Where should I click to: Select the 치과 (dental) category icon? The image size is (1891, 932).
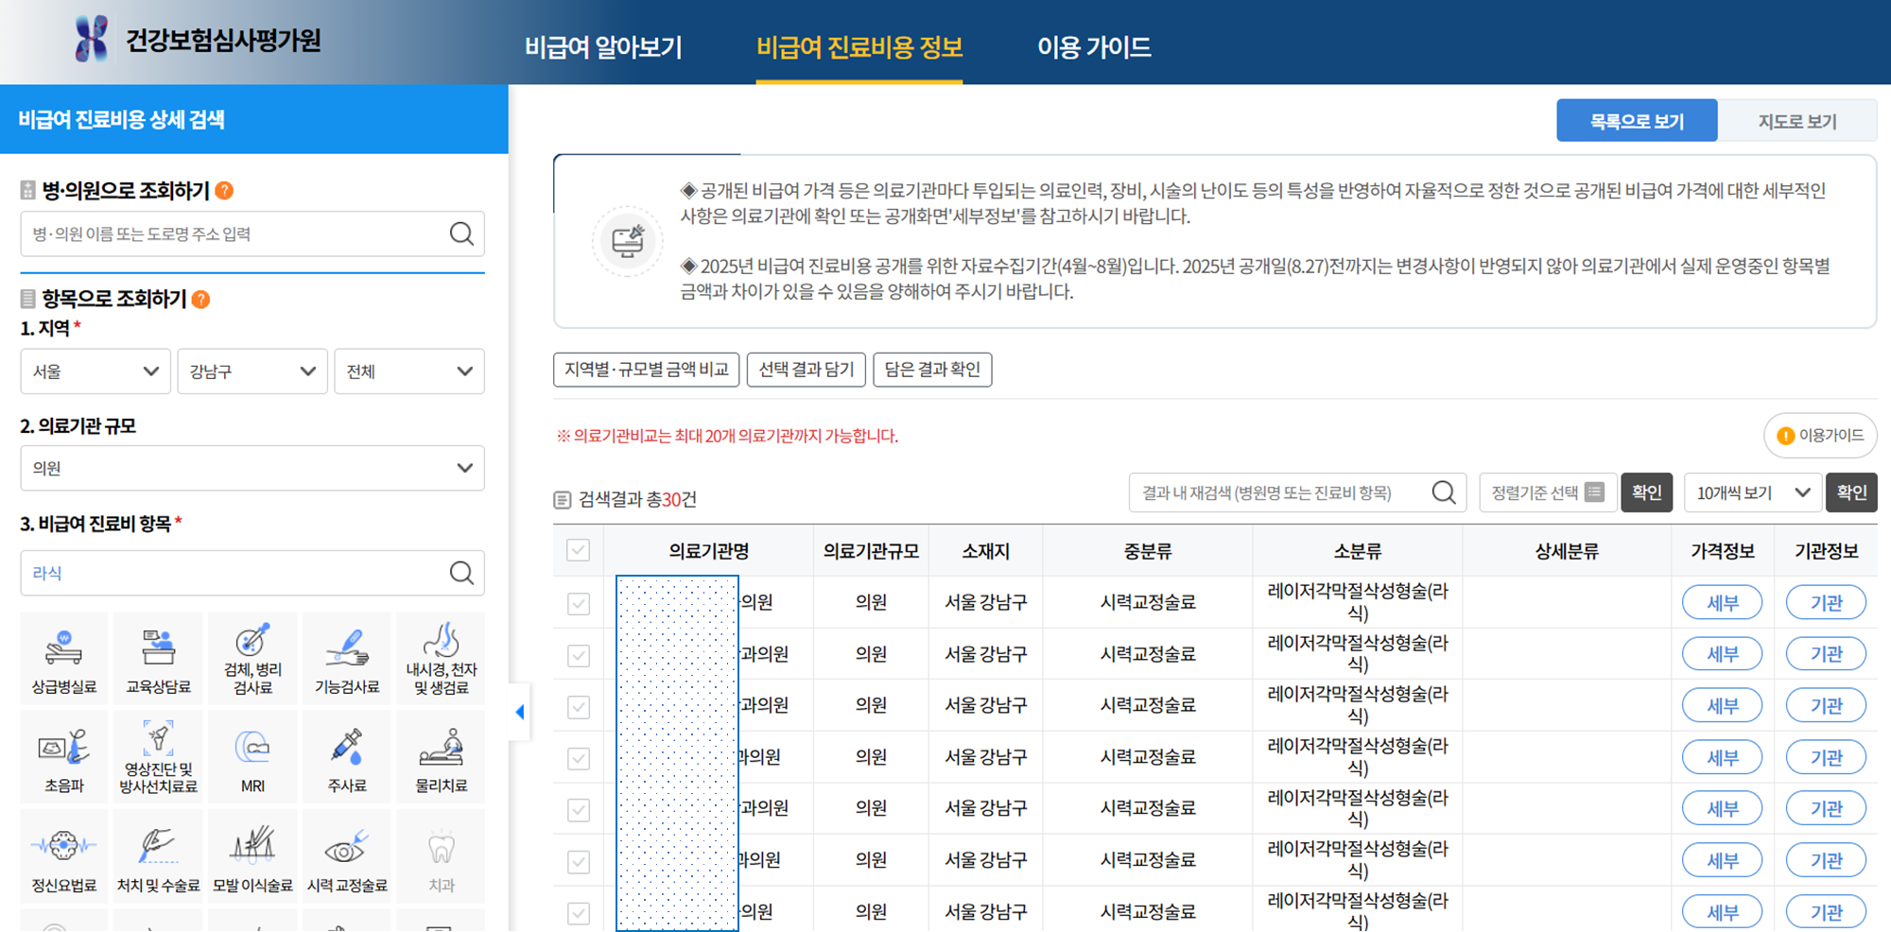440,855
